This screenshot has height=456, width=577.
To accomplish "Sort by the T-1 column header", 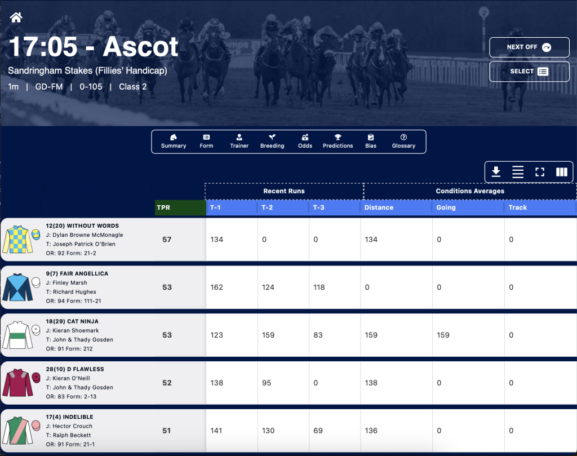I will [232, 207].
